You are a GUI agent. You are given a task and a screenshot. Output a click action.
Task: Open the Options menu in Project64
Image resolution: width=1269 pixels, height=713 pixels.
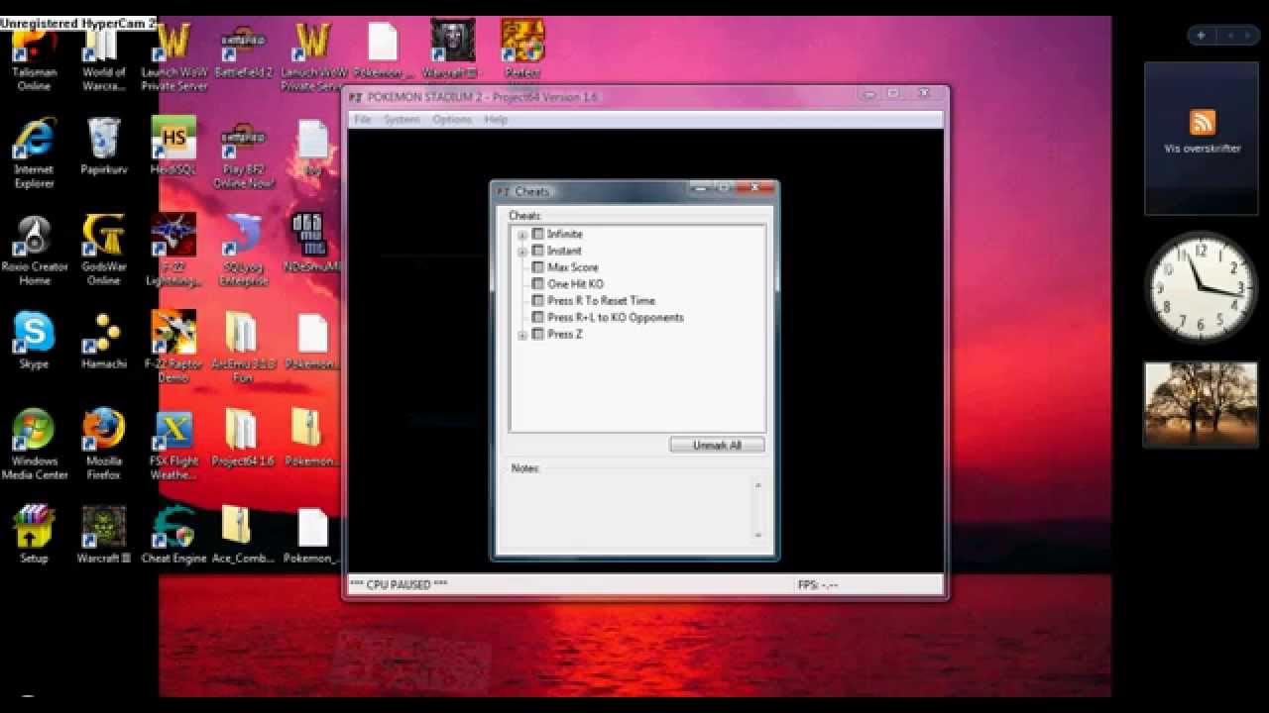tap(452, 119)
